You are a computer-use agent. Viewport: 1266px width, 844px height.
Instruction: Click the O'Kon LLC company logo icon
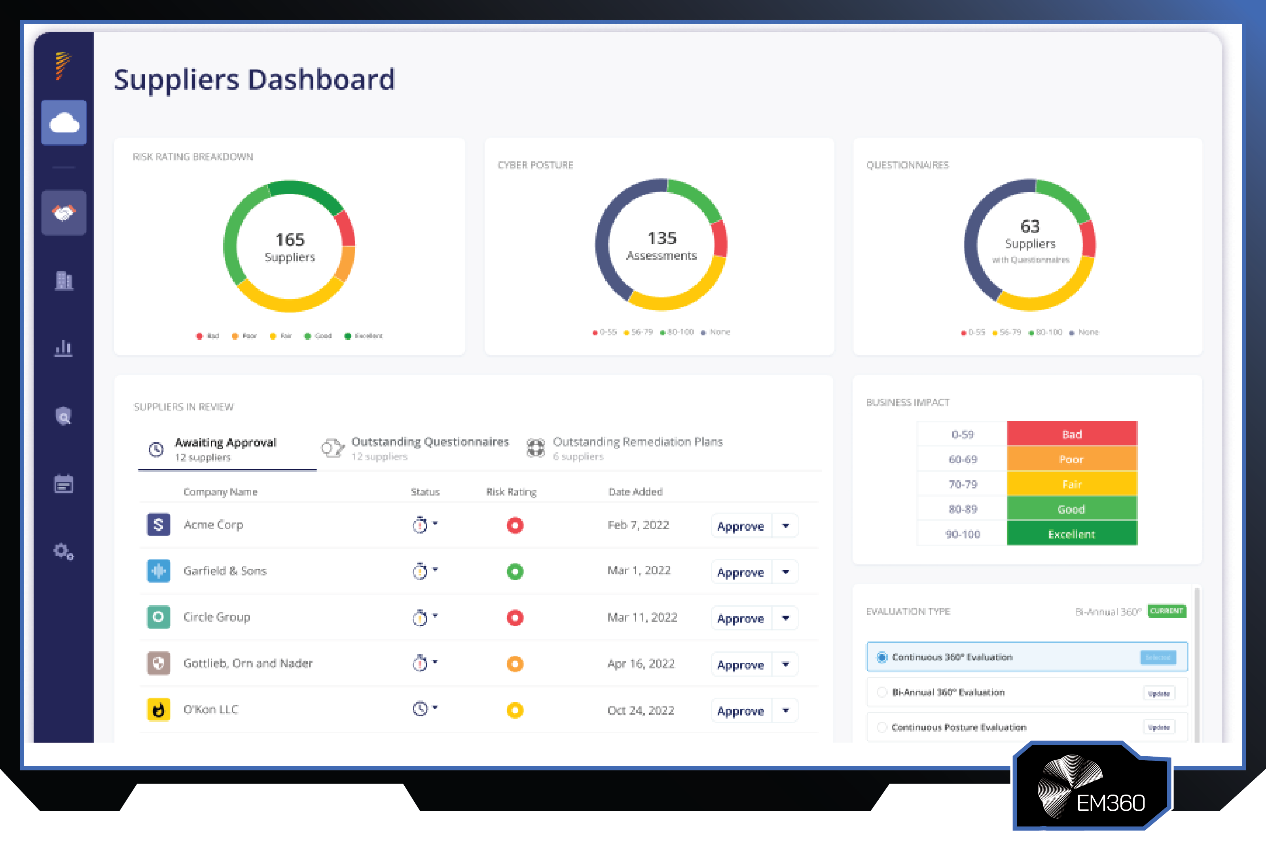pos(159,710)
